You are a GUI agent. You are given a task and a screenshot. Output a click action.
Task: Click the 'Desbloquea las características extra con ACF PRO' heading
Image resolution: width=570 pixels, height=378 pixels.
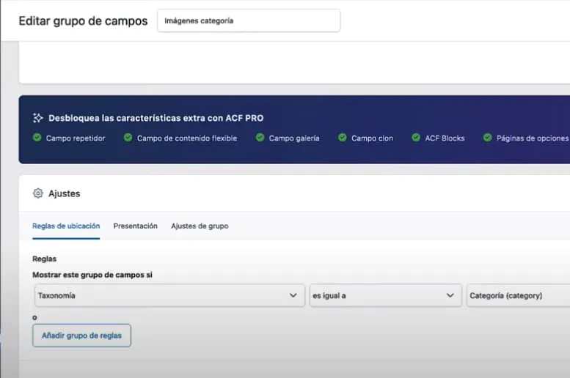[156, 118]
